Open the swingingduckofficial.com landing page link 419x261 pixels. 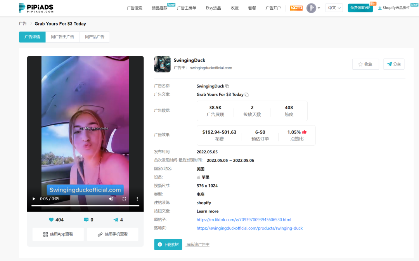(249, 228)
